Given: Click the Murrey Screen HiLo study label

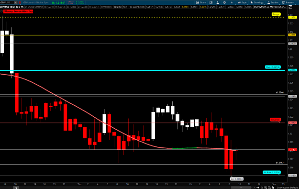Looking at the screenshot, I should [18, 11].
